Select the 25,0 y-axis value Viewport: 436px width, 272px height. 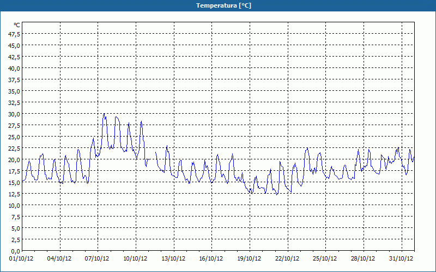(x=15, y=137)
